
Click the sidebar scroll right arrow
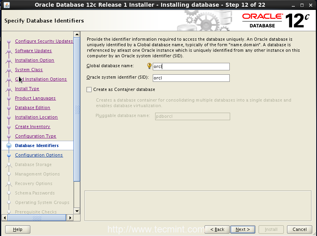pyautogui.click(x=70, y=218)
